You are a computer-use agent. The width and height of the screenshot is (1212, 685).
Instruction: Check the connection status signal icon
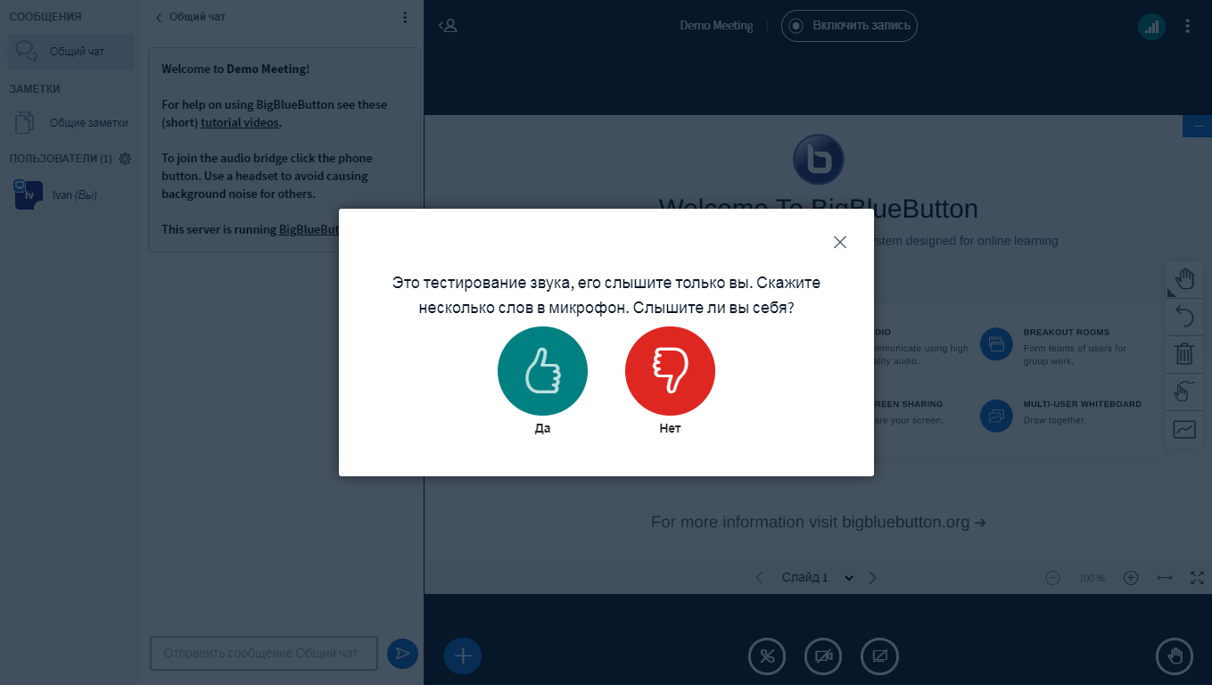1151,27
